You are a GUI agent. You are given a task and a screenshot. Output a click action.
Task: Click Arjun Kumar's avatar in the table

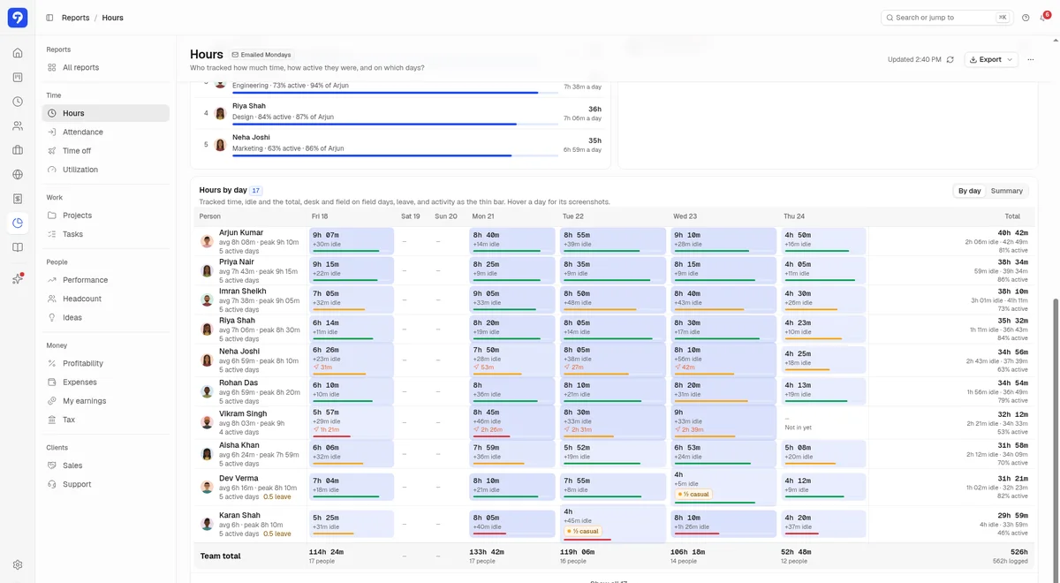pyautogui.click(x=208, y=241)
